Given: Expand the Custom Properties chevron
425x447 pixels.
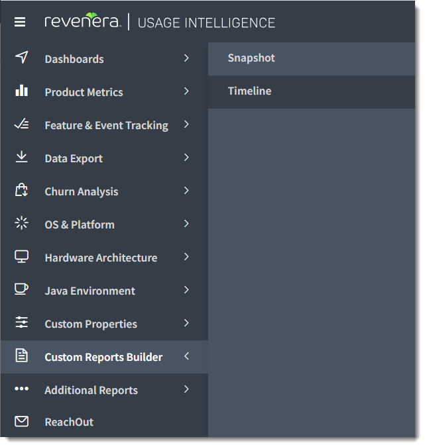Looking at the screenshot, I should coord(186,323).
